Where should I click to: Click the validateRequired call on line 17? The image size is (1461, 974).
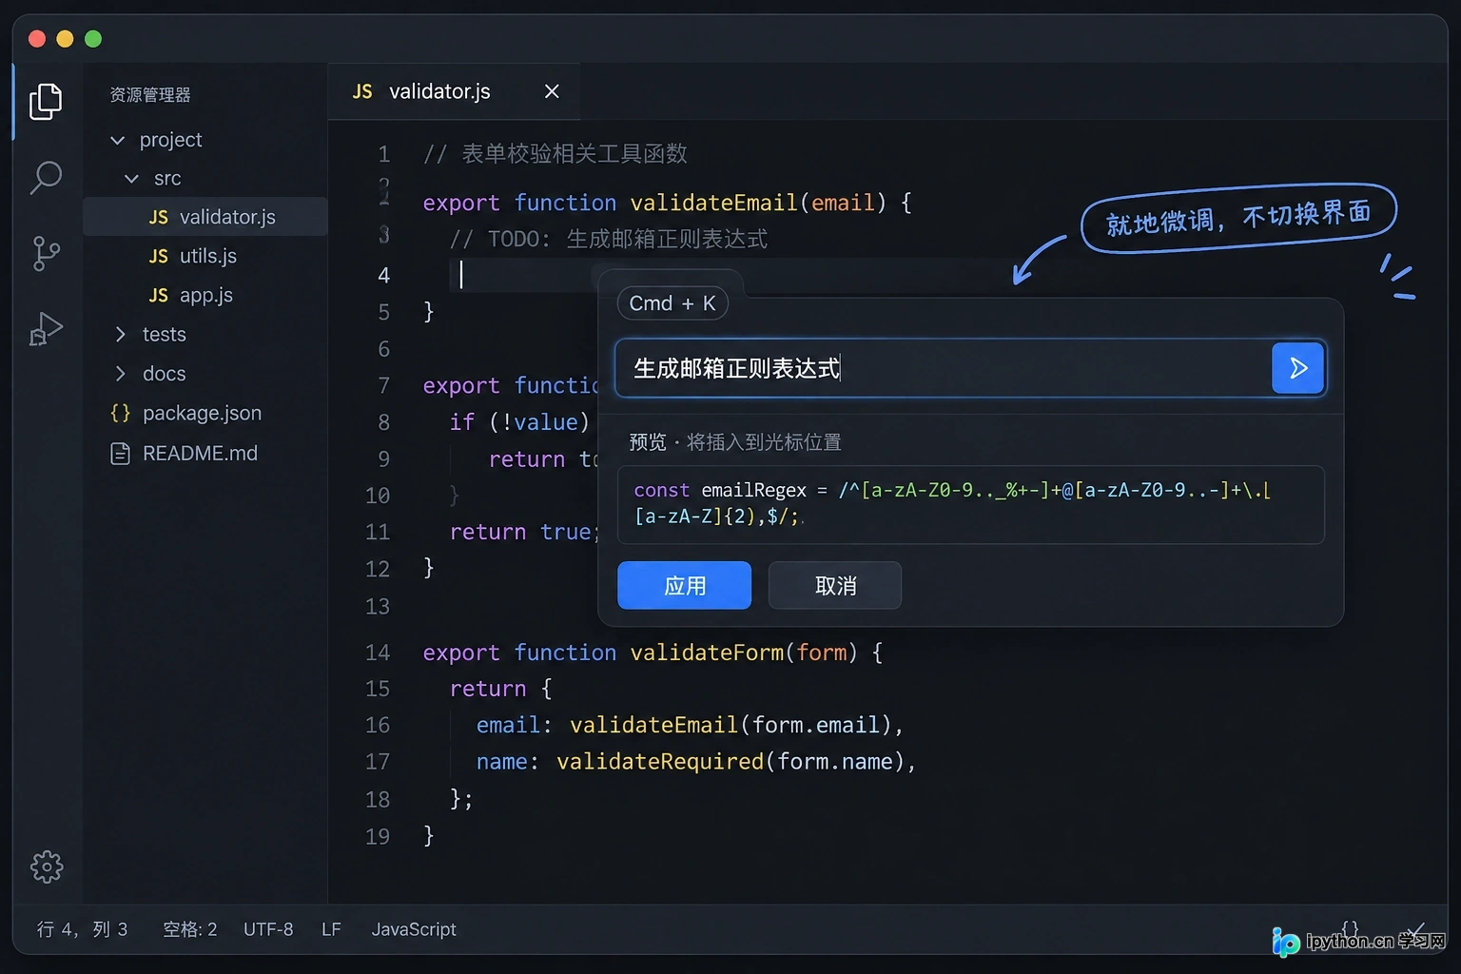tap(660, 762)
